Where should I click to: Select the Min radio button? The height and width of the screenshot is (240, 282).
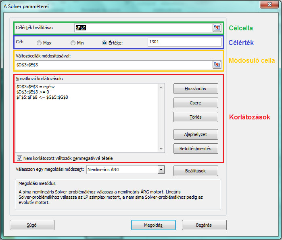73,43
